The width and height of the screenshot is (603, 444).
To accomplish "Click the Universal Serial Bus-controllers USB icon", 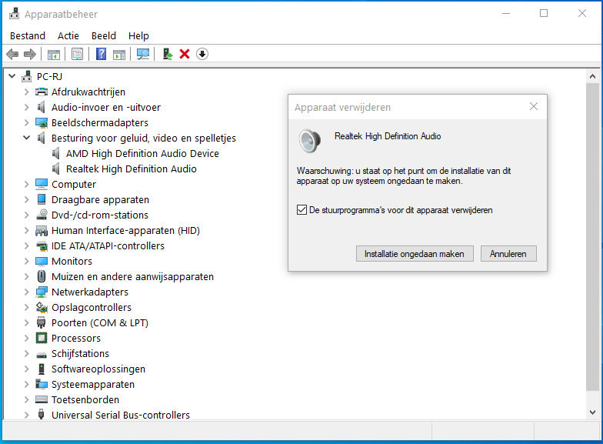I will tap(42, 414).
